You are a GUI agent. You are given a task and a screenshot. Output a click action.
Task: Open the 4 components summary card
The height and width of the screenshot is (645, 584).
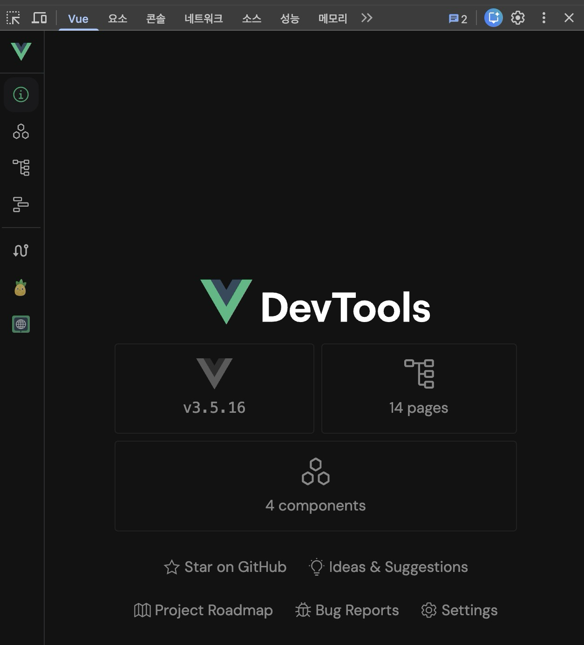coord(316,485)
